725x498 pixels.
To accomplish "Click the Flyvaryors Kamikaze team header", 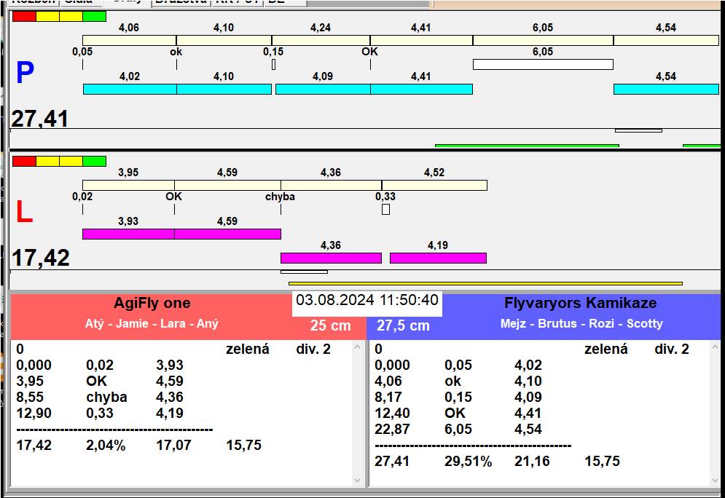I will point(580,304).
